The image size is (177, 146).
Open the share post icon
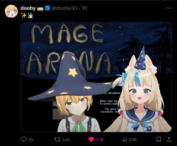click(x=169, y=139)
